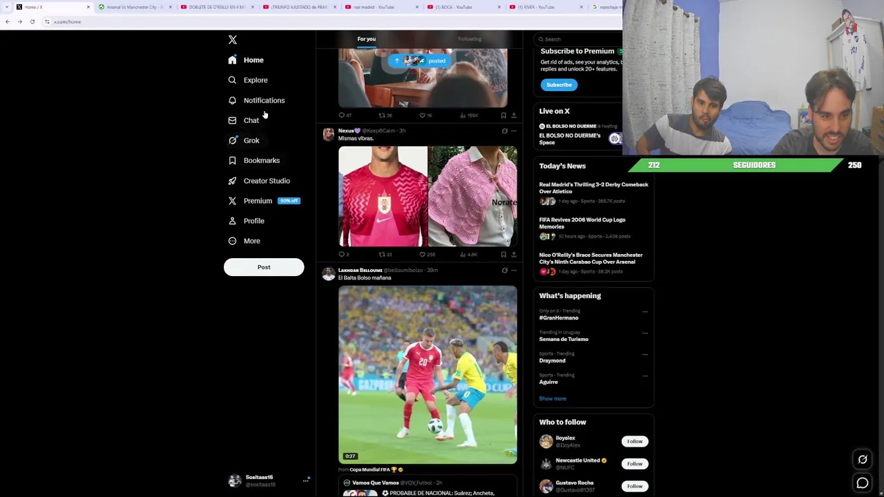
Task: Open three-dot menu on Lakhdar Belloumi post
Action: pyautogui.click(x=514, y=271)
